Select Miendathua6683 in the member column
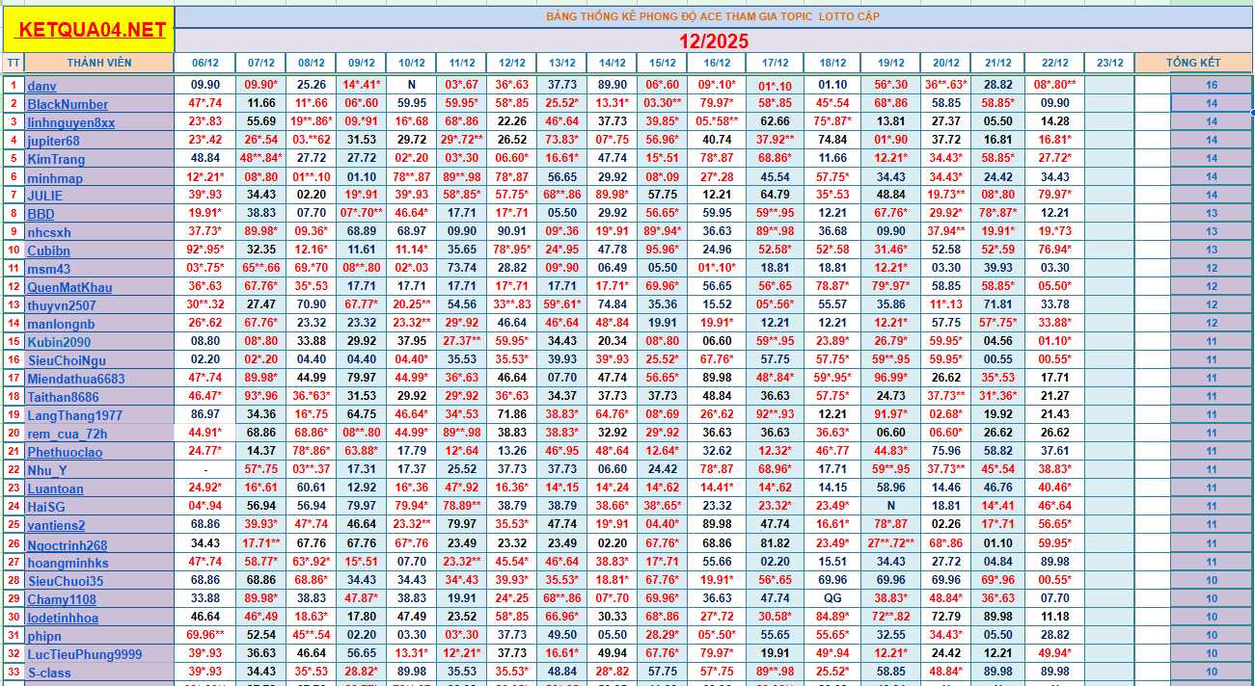The height and width of the screenshot is (686, 1255). point(76,379)
